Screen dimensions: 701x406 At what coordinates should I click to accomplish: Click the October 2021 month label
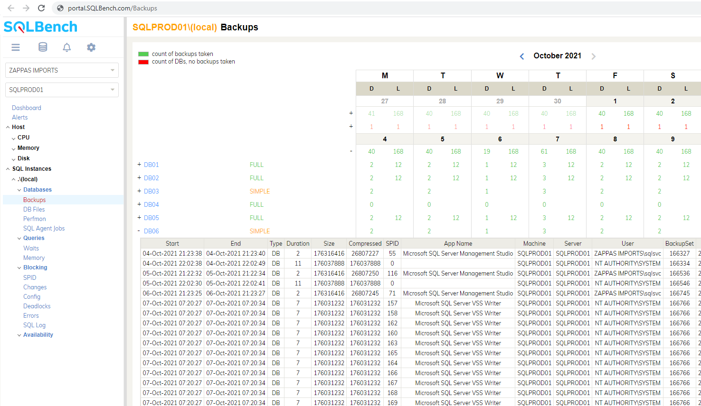point(558,56)
